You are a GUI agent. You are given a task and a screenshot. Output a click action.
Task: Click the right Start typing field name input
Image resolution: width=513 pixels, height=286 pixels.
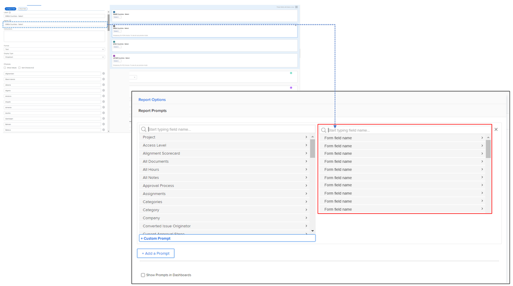tap(406, 130)
